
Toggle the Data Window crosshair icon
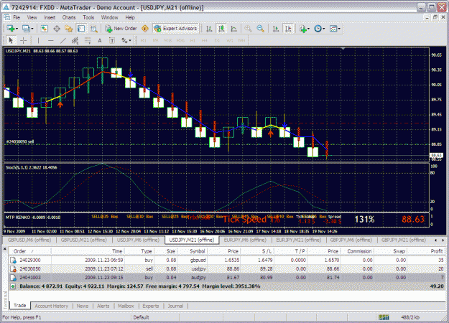57,29
